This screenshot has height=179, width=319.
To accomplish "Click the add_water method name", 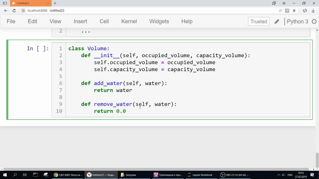I will pos(108,83).
